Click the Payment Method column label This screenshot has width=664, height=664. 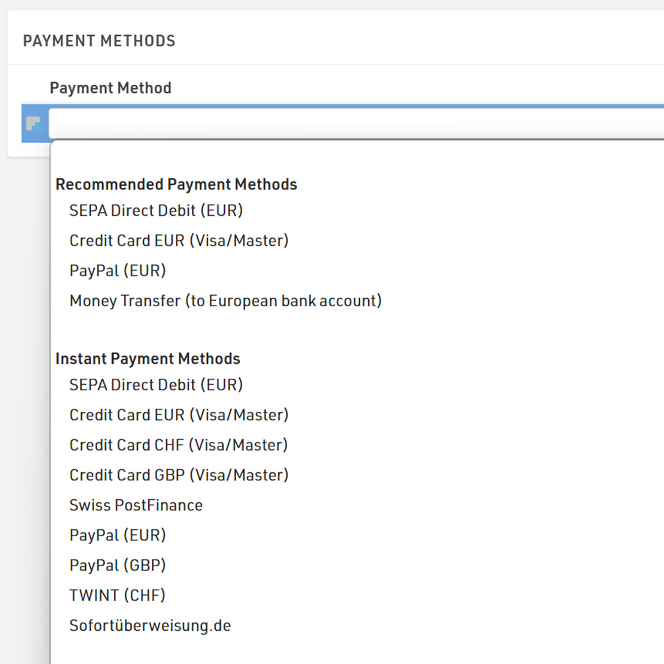click(x=111, y=88)
